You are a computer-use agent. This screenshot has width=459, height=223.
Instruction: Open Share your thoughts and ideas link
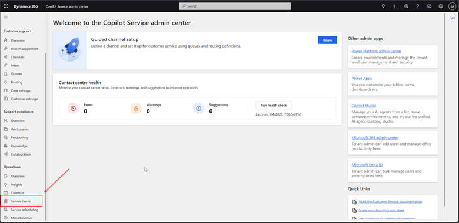381,210
